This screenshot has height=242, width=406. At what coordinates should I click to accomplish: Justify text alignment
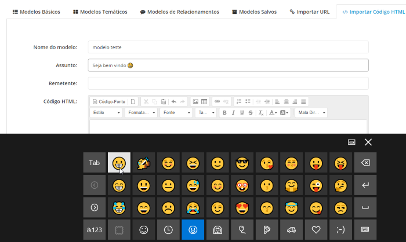click(x=303, y=102)
